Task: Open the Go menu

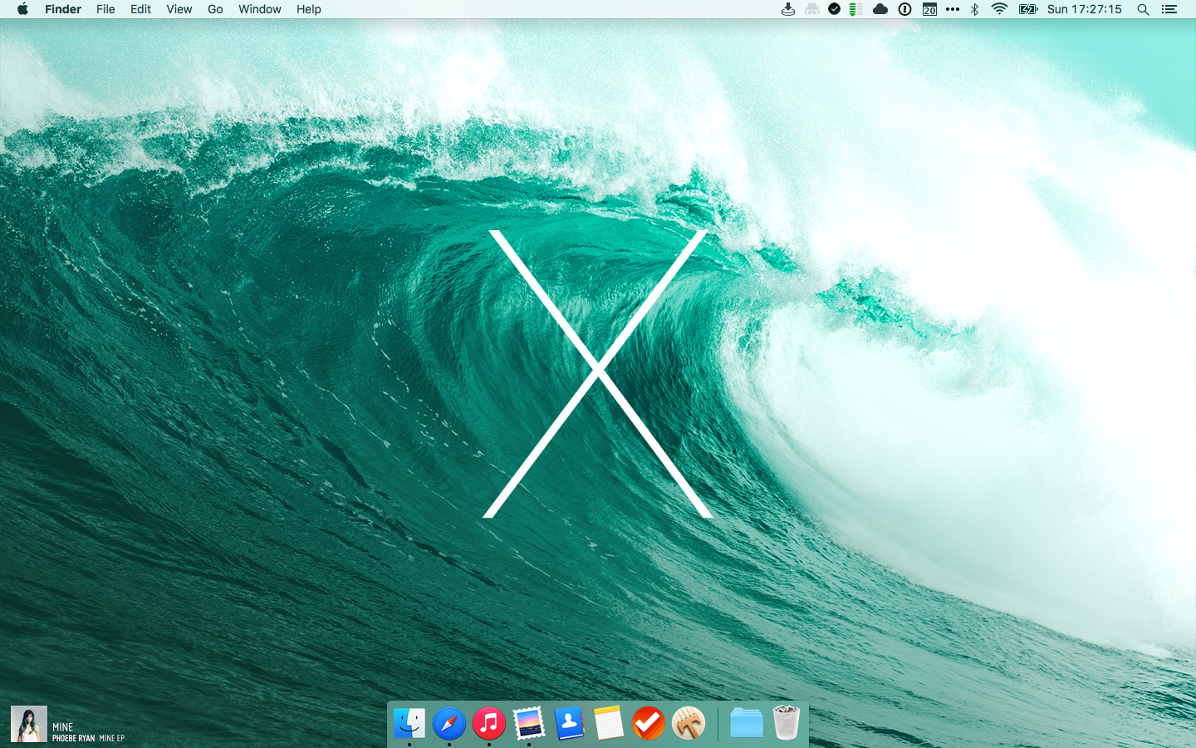Action: pyautogui.click(x=215, y=9)
